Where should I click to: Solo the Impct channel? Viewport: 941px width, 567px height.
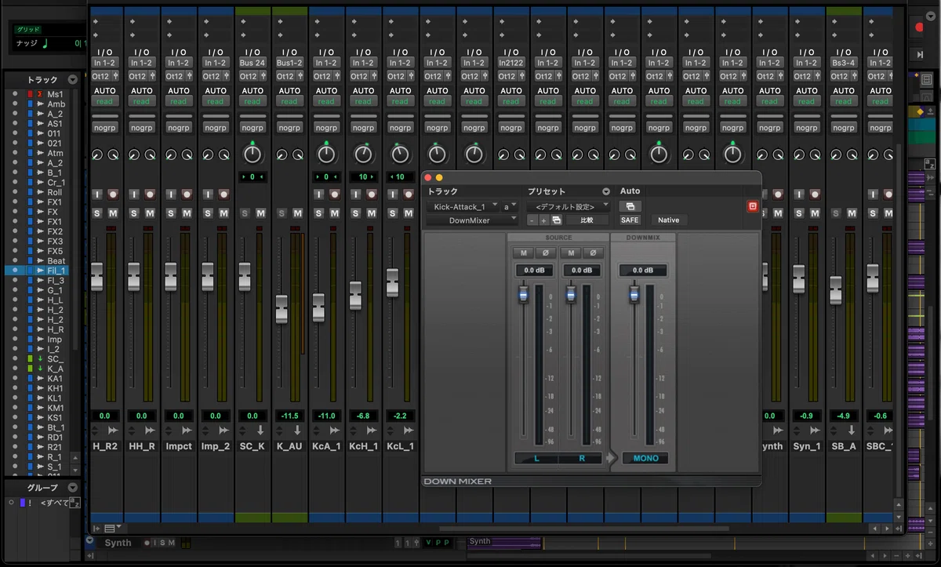pos(171,213)
